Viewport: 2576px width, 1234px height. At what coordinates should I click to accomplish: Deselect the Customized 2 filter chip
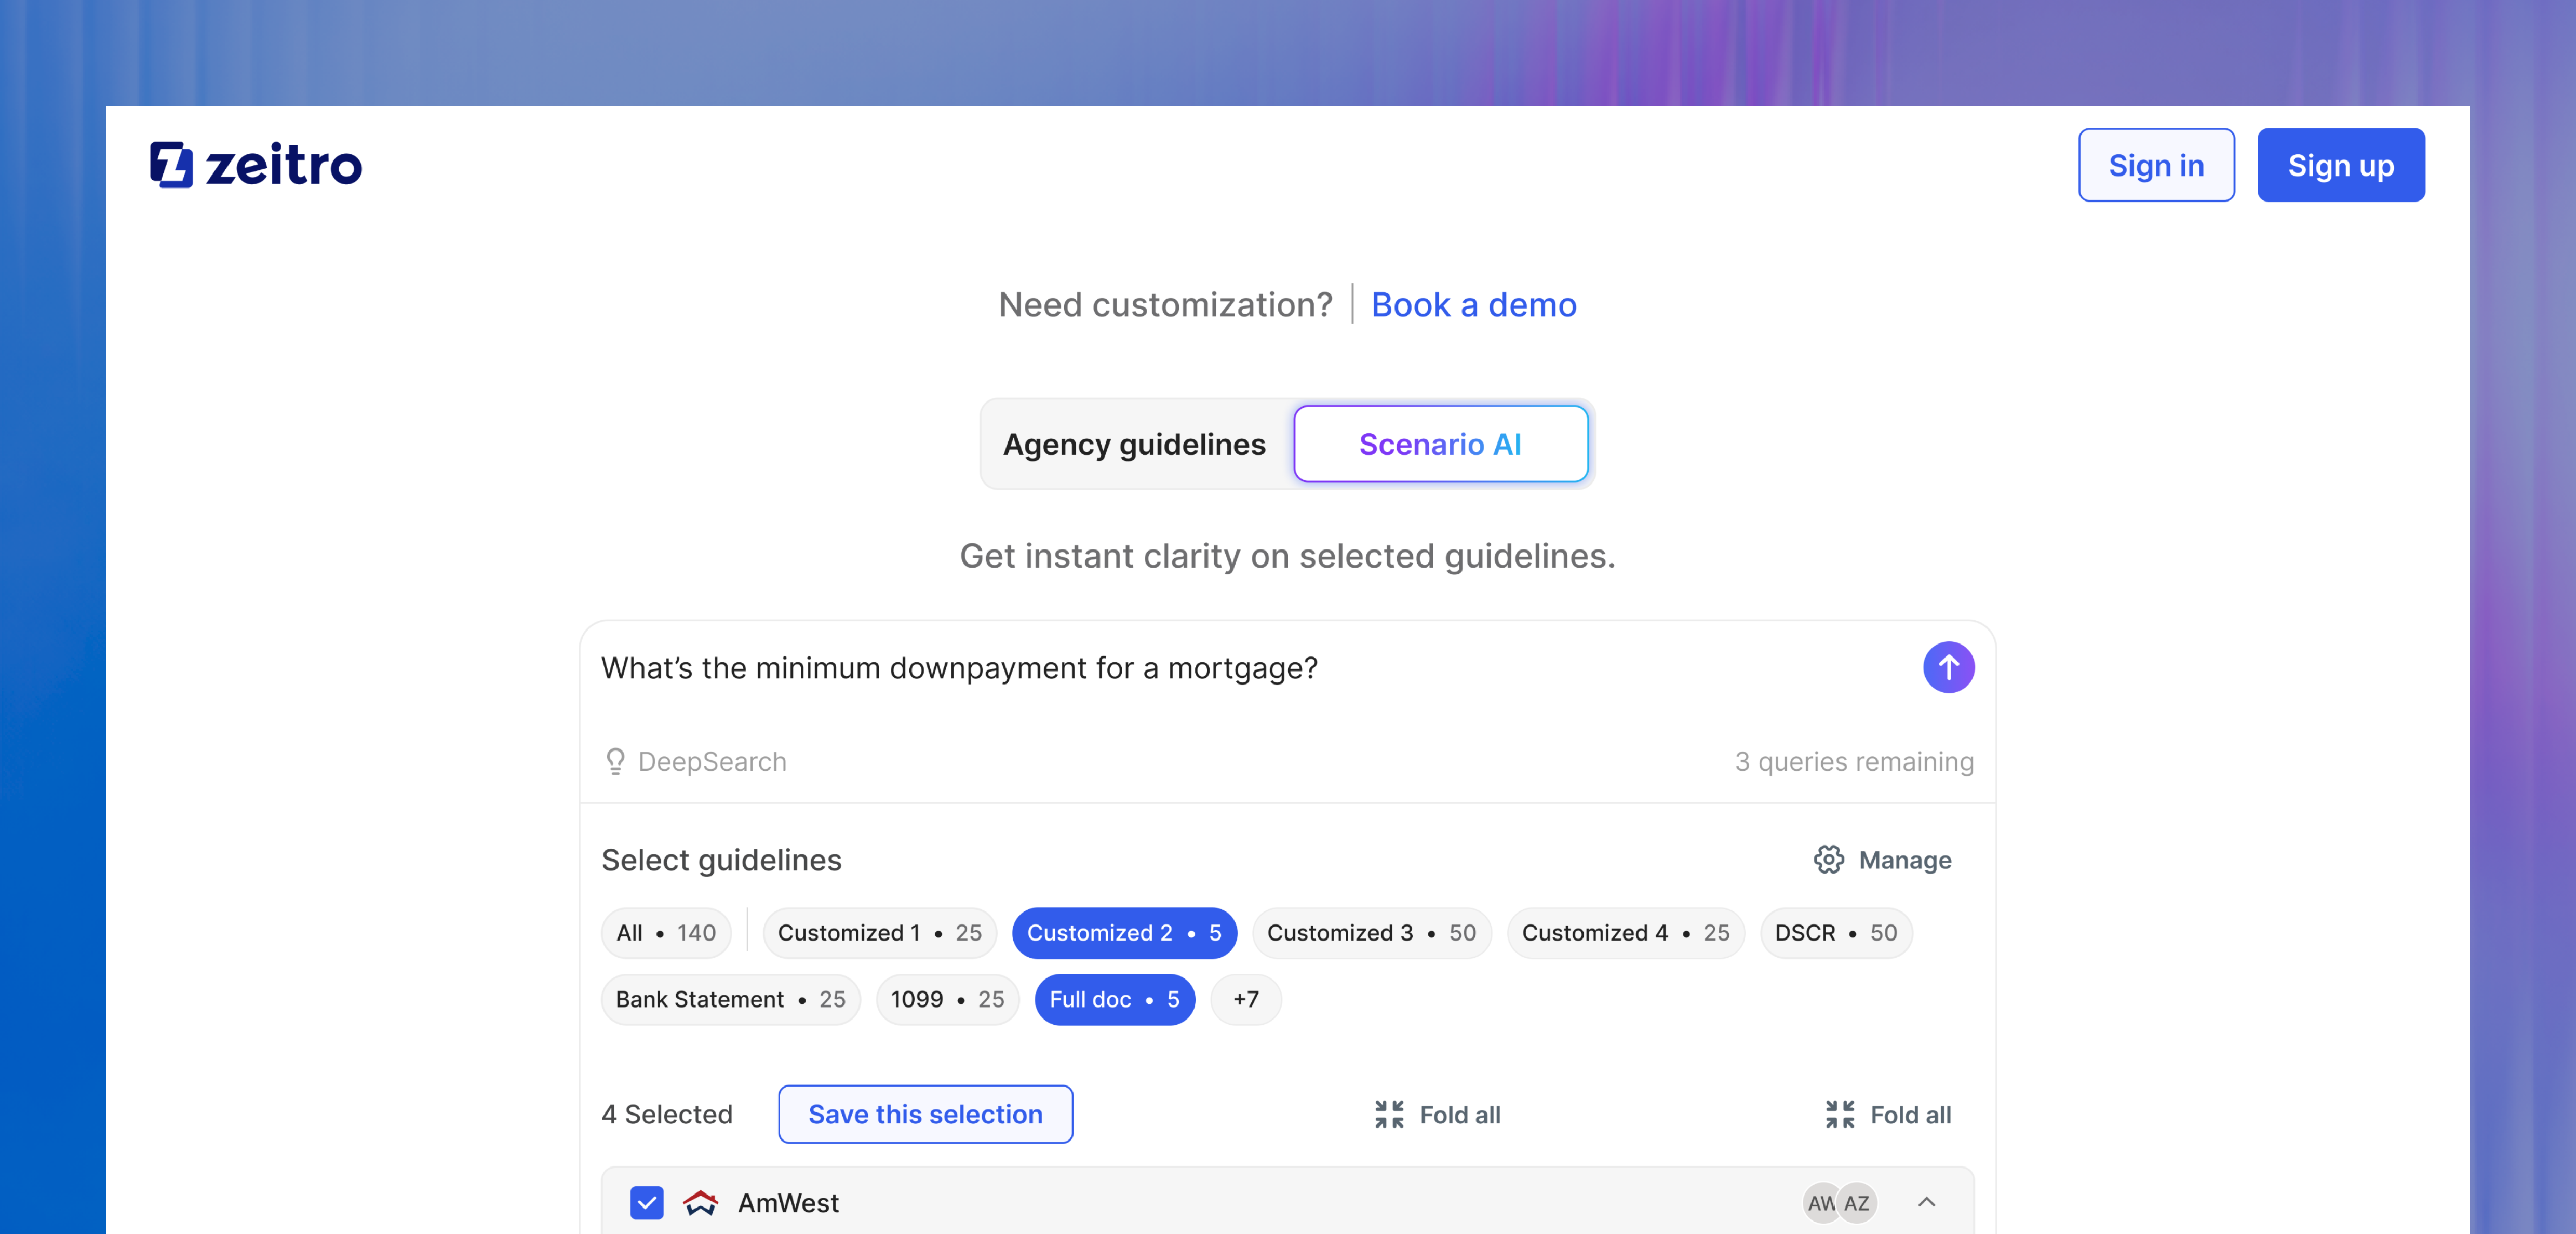(1124, 933)
